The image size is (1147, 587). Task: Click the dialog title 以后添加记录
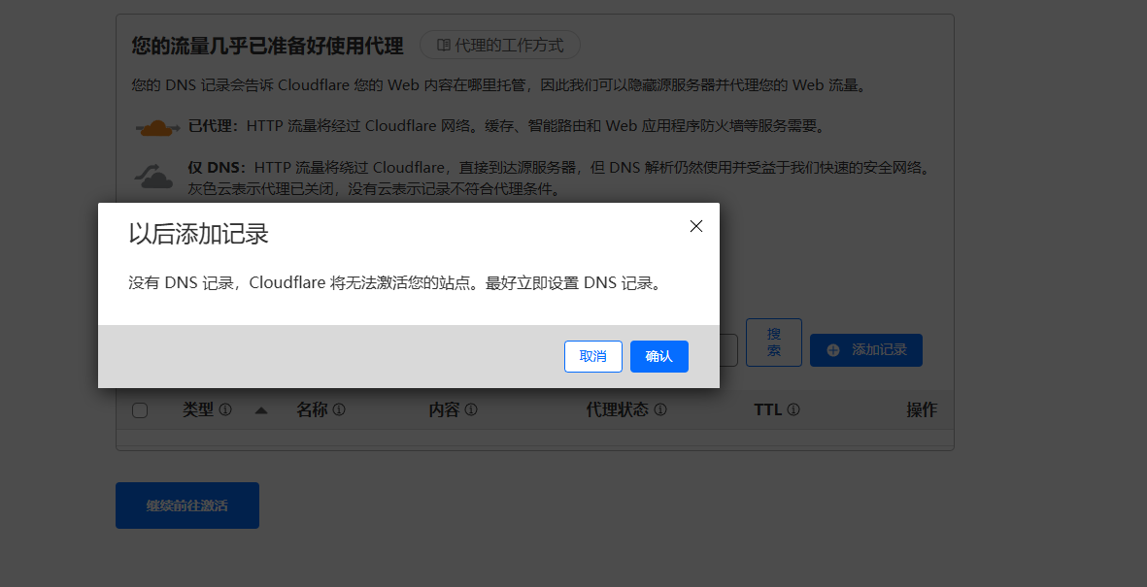[x=199, y=234]
